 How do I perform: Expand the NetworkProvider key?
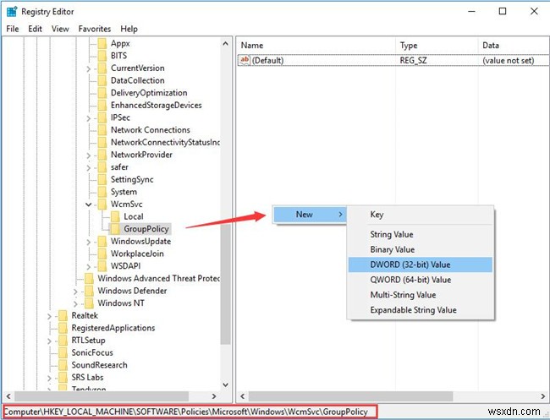pyautogui.click(x=89, y=155)
